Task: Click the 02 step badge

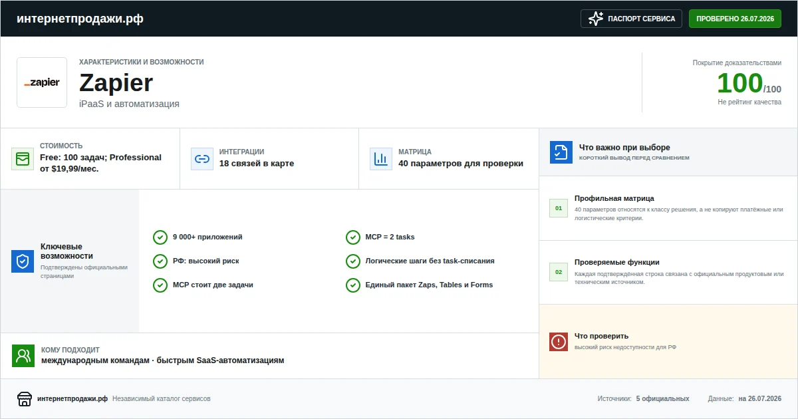Action: [559, 272]
